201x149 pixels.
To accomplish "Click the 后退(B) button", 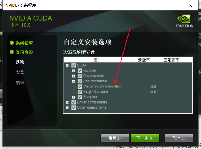I will pyautogui.click(x=115, y=138).
